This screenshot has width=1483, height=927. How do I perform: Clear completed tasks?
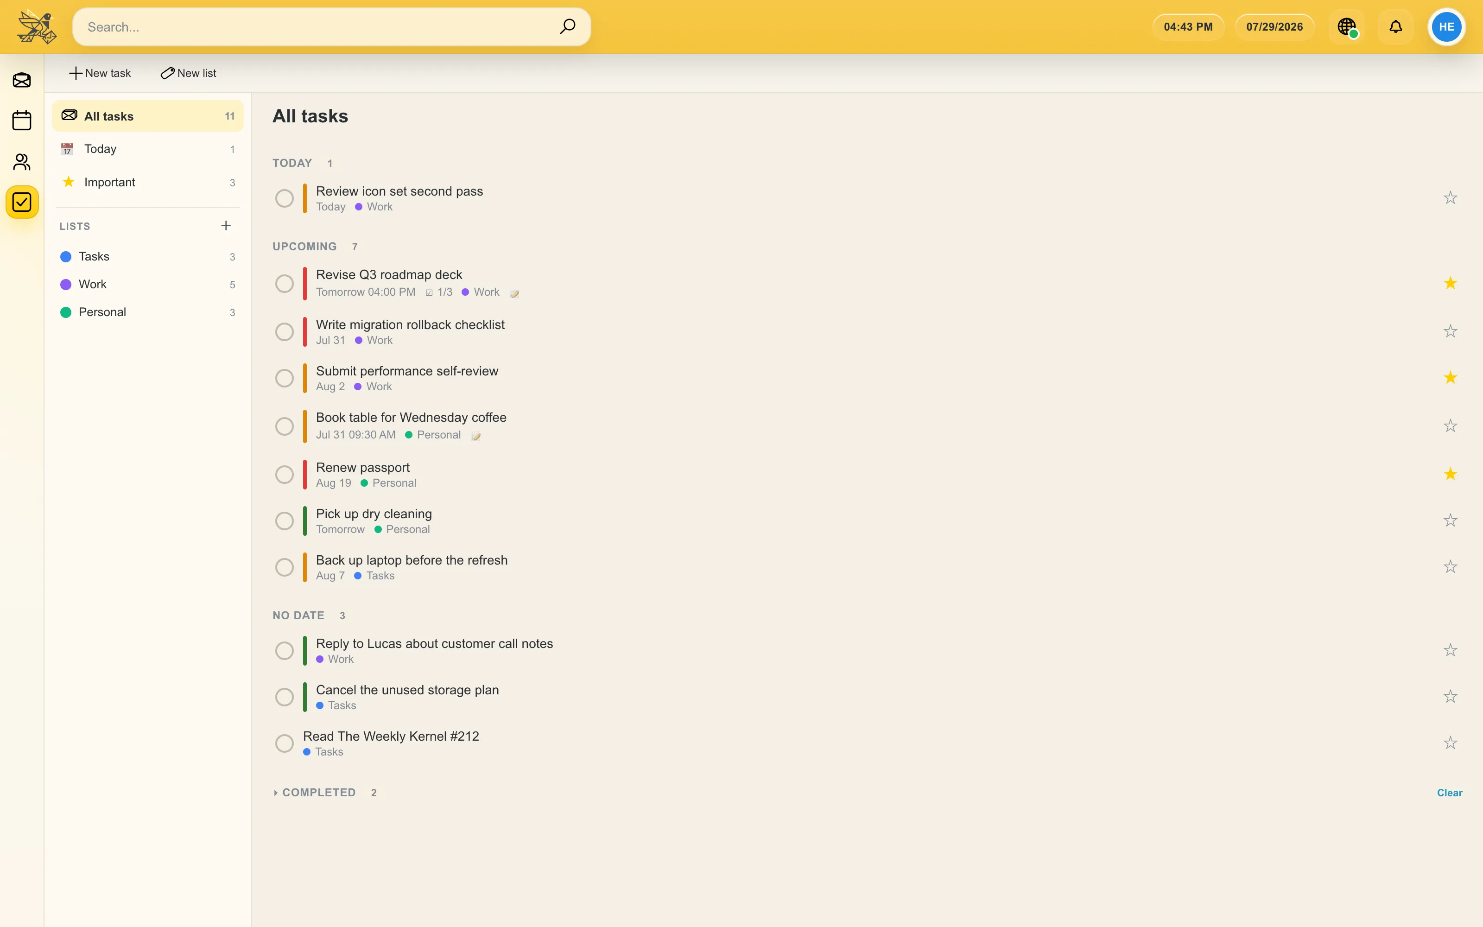point(1449,793)
